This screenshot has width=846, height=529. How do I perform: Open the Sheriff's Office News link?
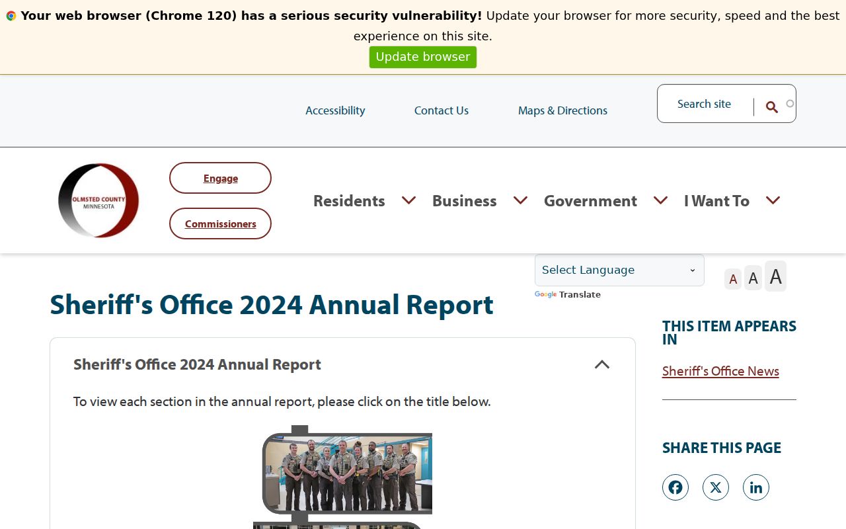pos(720,371)
